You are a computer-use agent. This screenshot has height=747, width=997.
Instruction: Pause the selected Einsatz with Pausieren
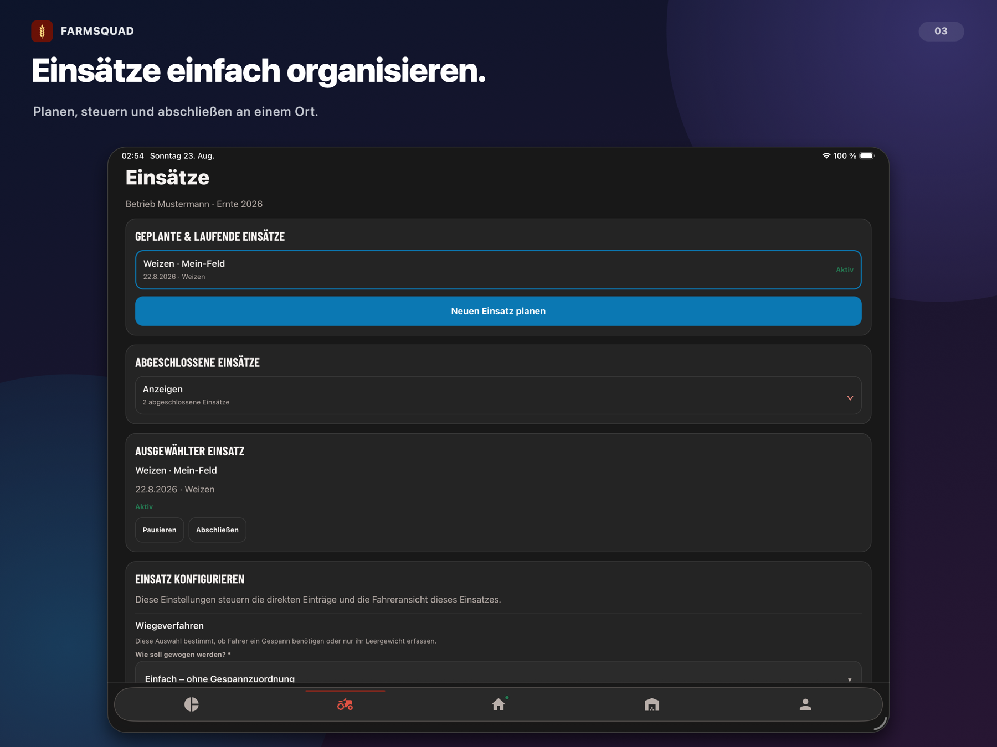pyautogui.click(x=160, y=530)
